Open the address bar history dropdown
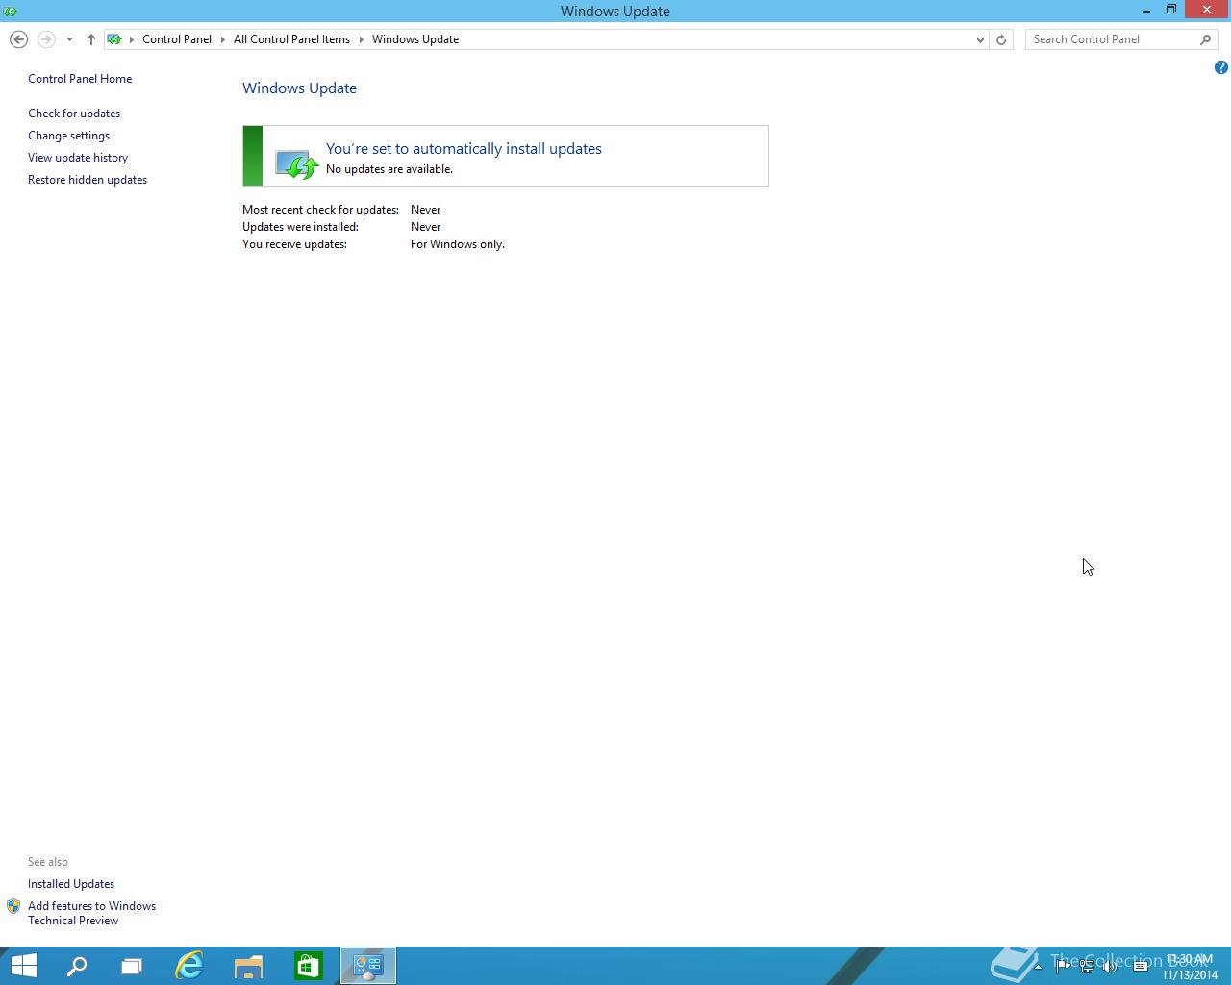 pyautogui.click(x=980, y=39)
